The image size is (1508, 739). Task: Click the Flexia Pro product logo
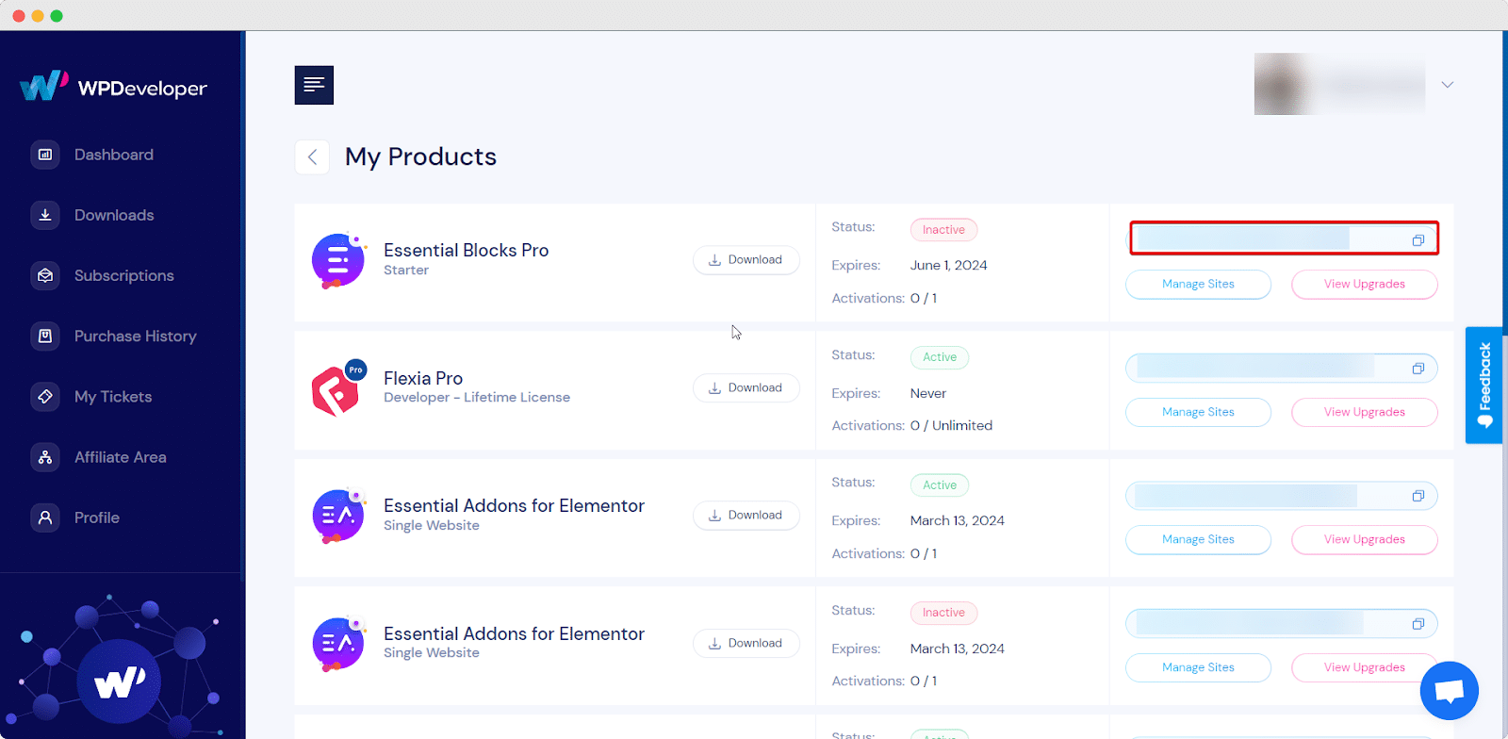tap(337, 387)
